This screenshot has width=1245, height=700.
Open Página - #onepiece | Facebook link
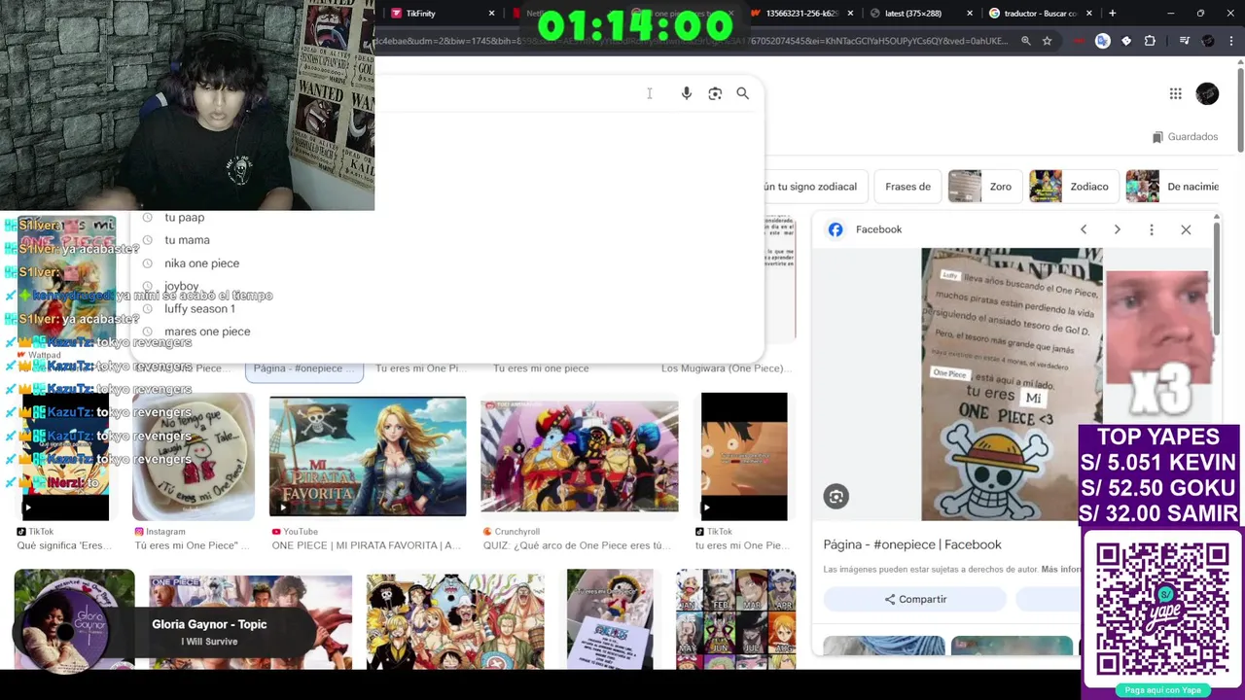[912, 544]
